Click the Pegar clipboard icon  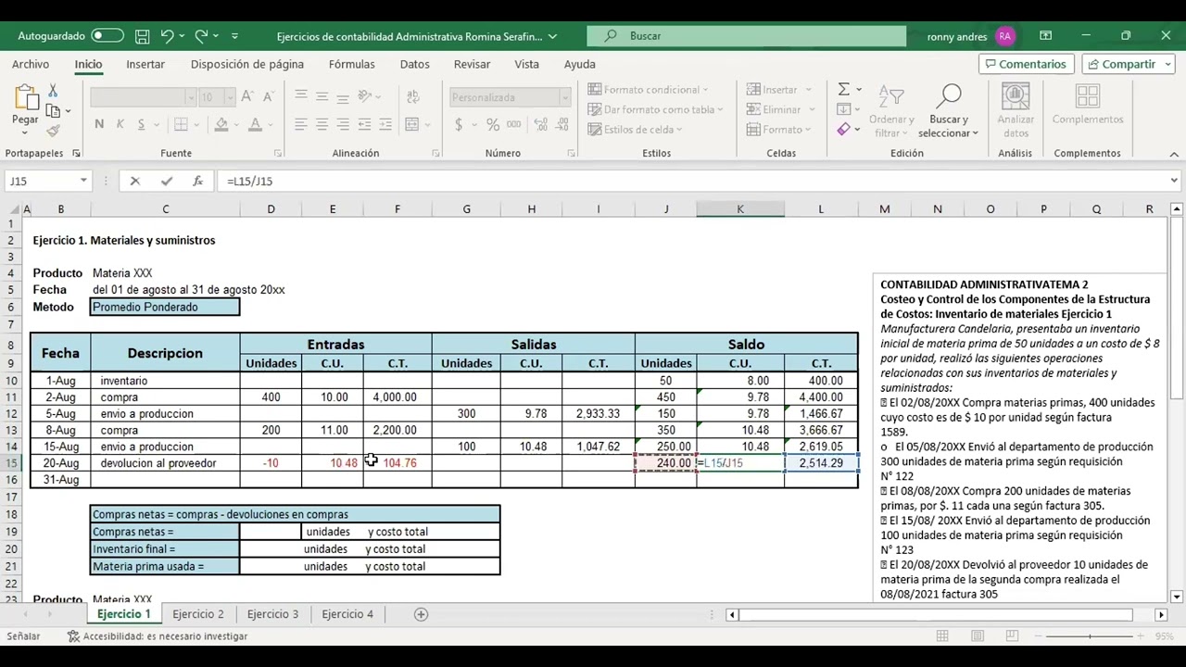tap(25, 96)
